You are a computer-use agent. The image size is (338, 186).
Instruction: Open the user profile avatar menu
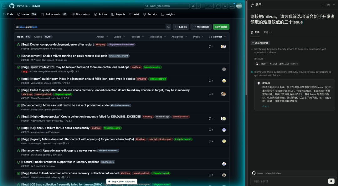point(239,6)
